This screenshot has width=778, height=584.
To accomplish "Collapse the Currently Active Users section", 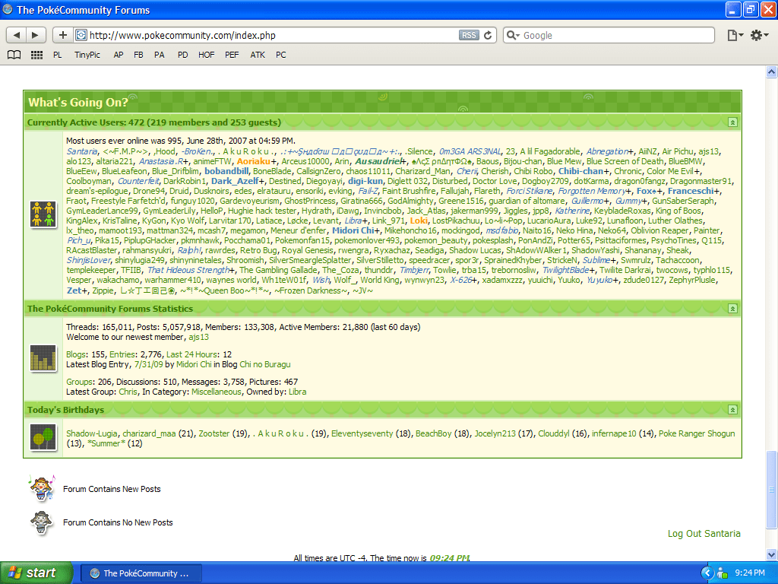I will tap(732, 122).
